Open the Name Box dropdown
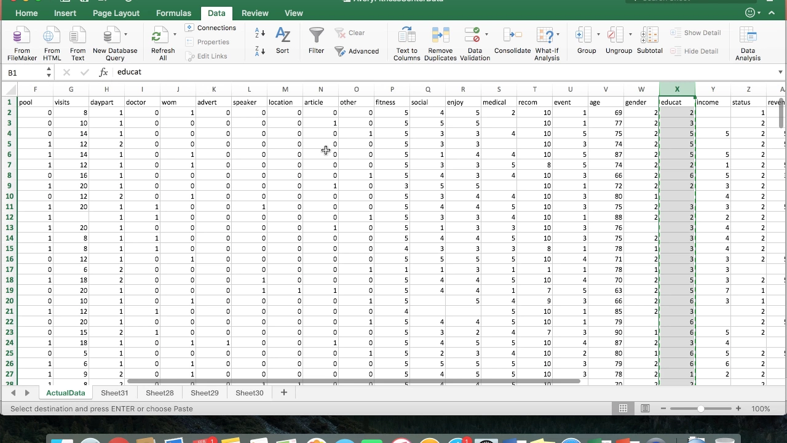787x443 pixels. 49,73
